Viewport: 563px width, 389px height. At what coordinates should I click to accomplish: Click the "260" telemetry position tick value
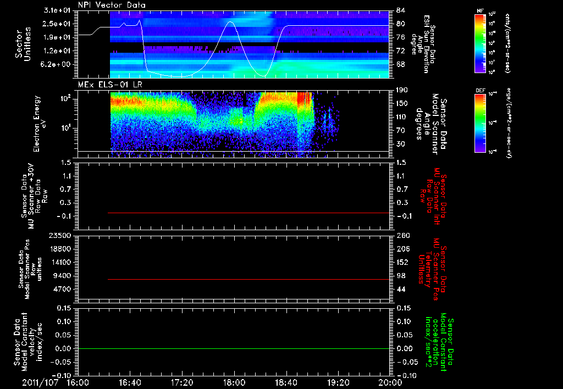pyautogui.click(x=402, y=236)
